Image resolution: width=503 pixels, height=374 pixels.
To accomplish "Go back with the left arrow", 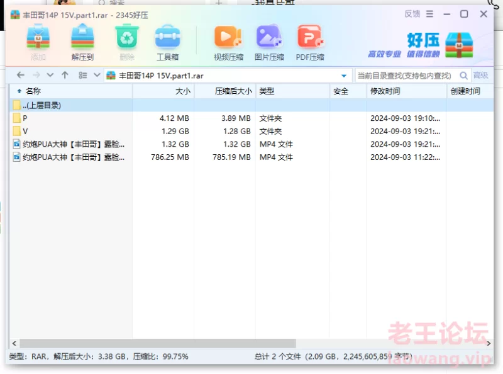I will click(21, 75).
